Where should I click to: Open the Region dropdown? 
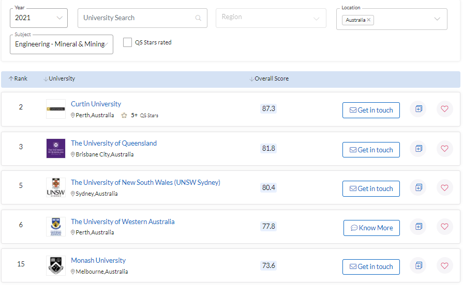(x=271, y=18)
